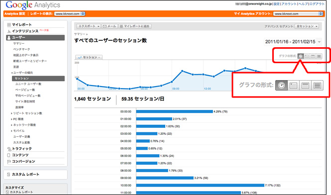Open サイト滞在時間 report

click(x=25, y=101)
